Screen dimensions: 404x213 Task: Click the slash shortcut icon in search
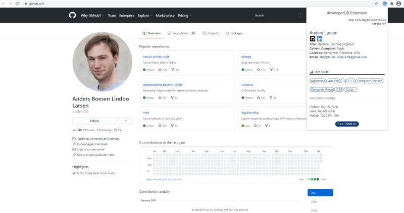click(x=300, y=15)
